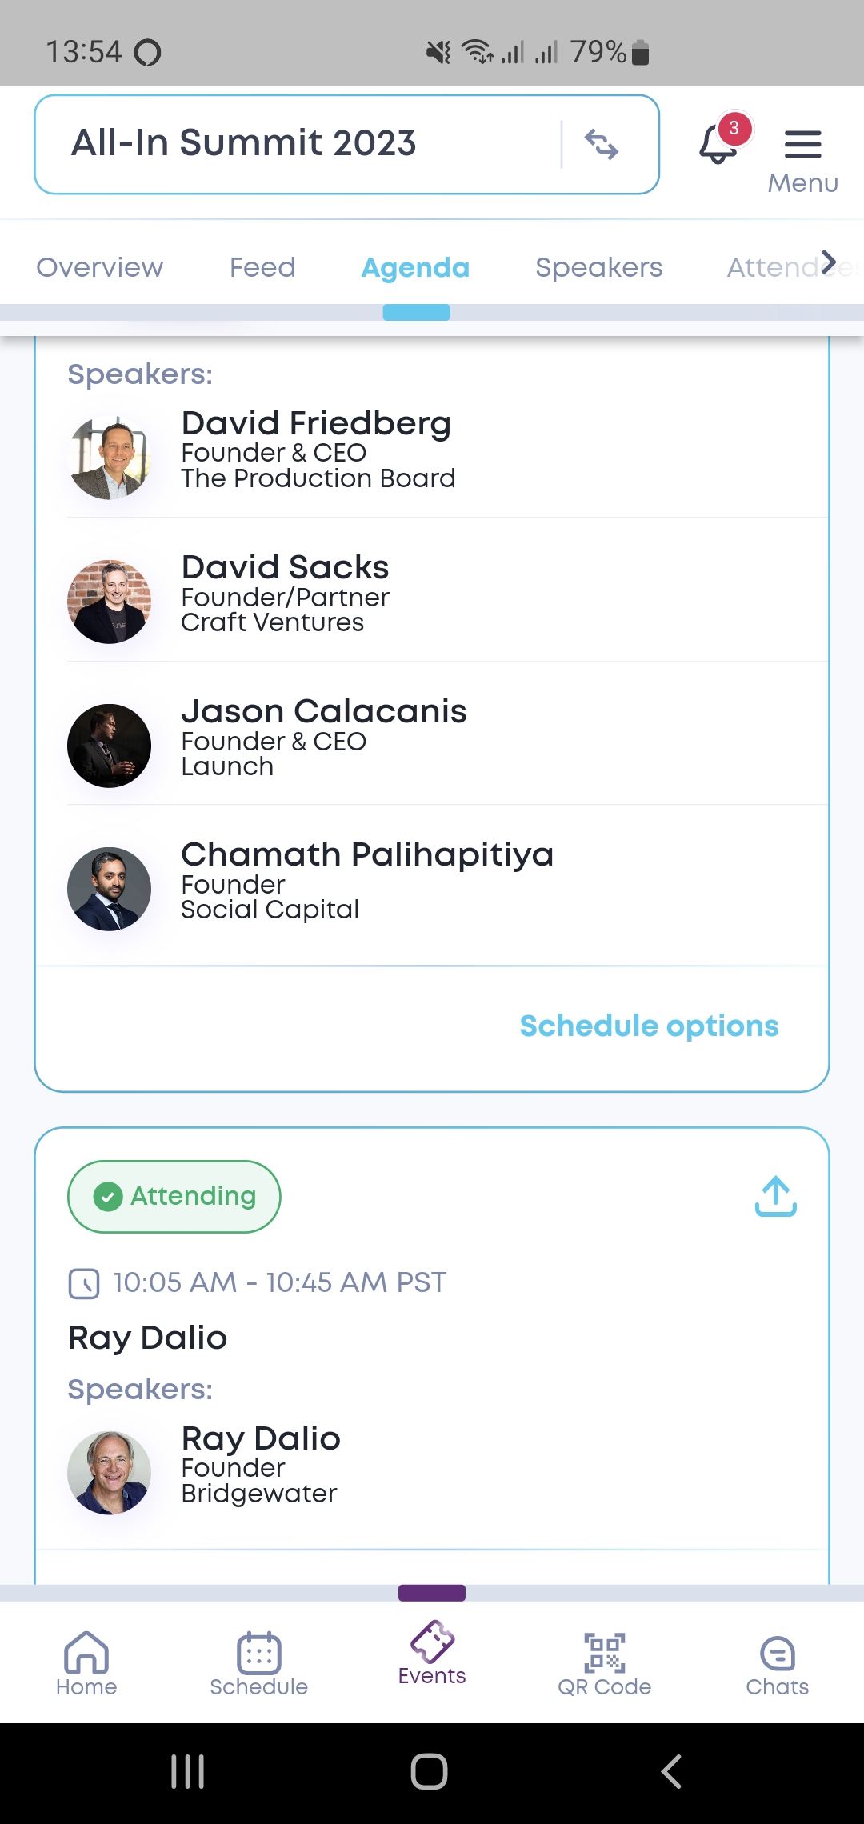Expand Schedule options
Screen dimensions: 864x1824
tap(649, 1026)
